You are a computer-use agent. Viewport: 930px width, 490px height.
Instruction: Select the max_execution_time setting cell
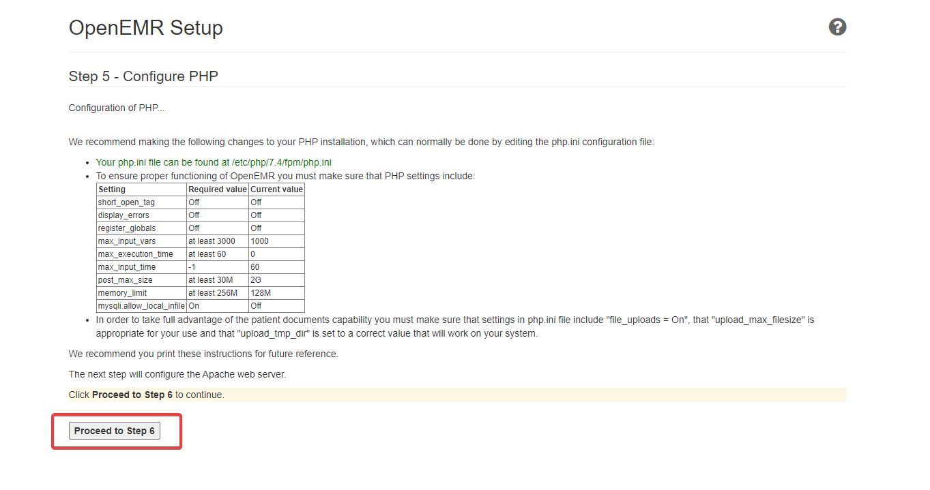142,254
